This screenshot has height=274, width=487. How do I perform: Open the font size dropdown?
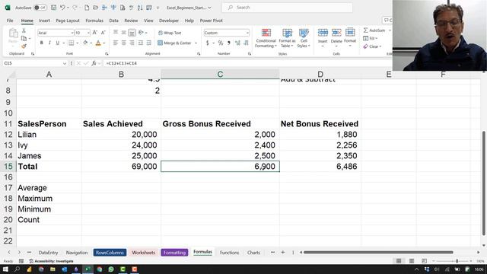(88, 33)
